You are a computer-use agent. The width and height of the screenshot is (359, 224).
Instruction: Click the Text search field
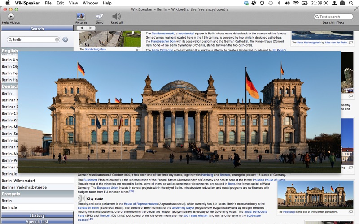333,17
